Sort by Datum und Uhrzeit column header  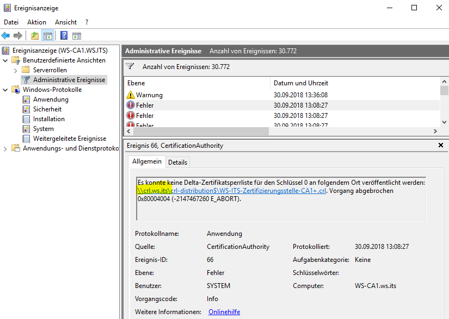click(x=354, y=83)
